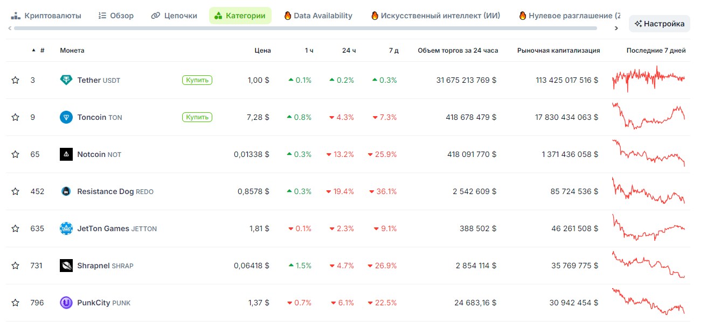Viewport: 707px width, 322px height.
Task: Buy Toncoin with the Купить button
Action: [x=197, y=117]
